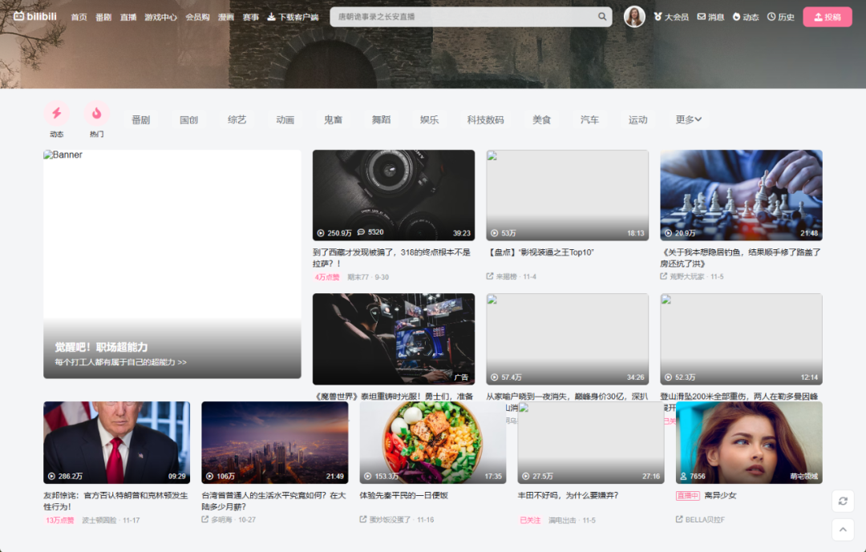The image size is (866, 552).
Task: Click the bilibili logo in header
Action: tap(36, 16)
